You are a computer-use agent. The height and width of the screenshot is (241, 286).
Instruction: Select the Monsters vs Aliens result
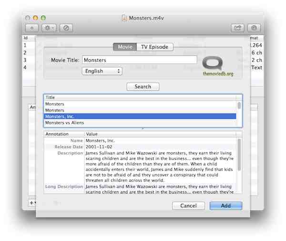pyautogui.click(x=141, y=123)
